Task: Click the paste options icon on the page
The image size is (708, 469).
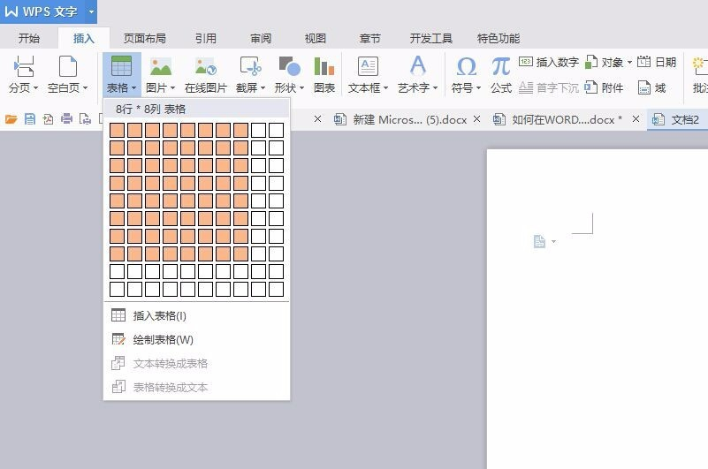Action: coord(539,241)
